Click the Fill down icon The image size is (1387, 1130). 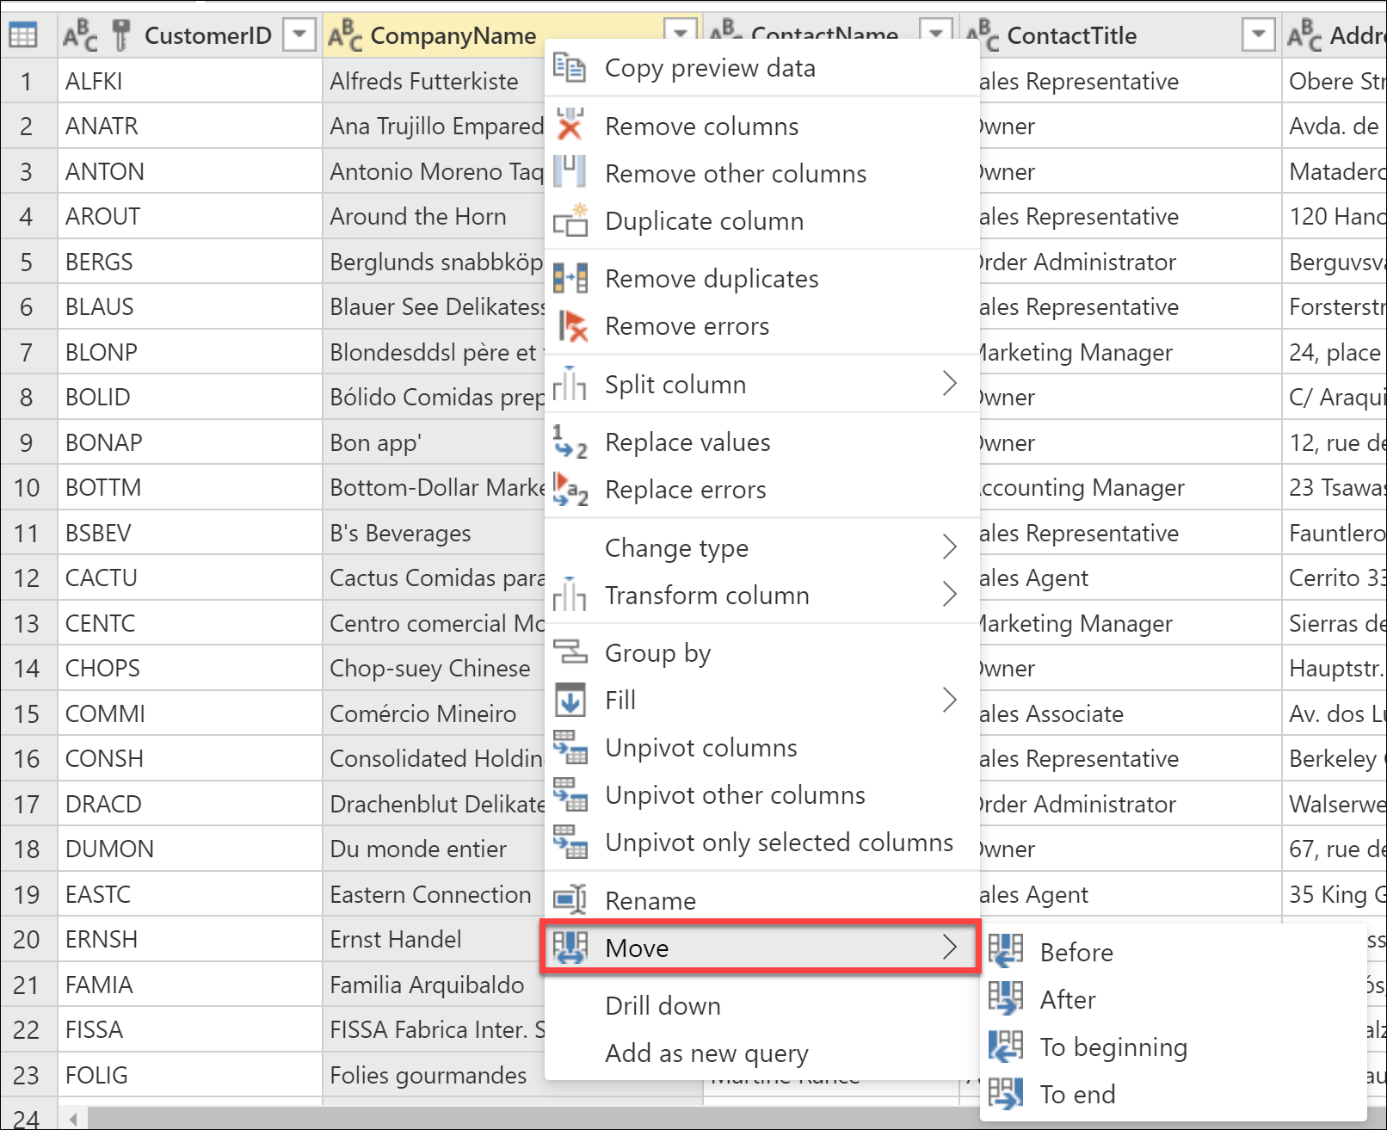coord(570,700)
